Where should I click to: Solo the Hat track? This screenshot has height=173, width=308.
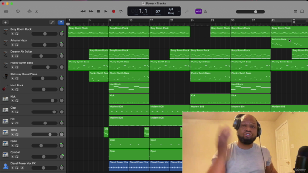(17, 123)
